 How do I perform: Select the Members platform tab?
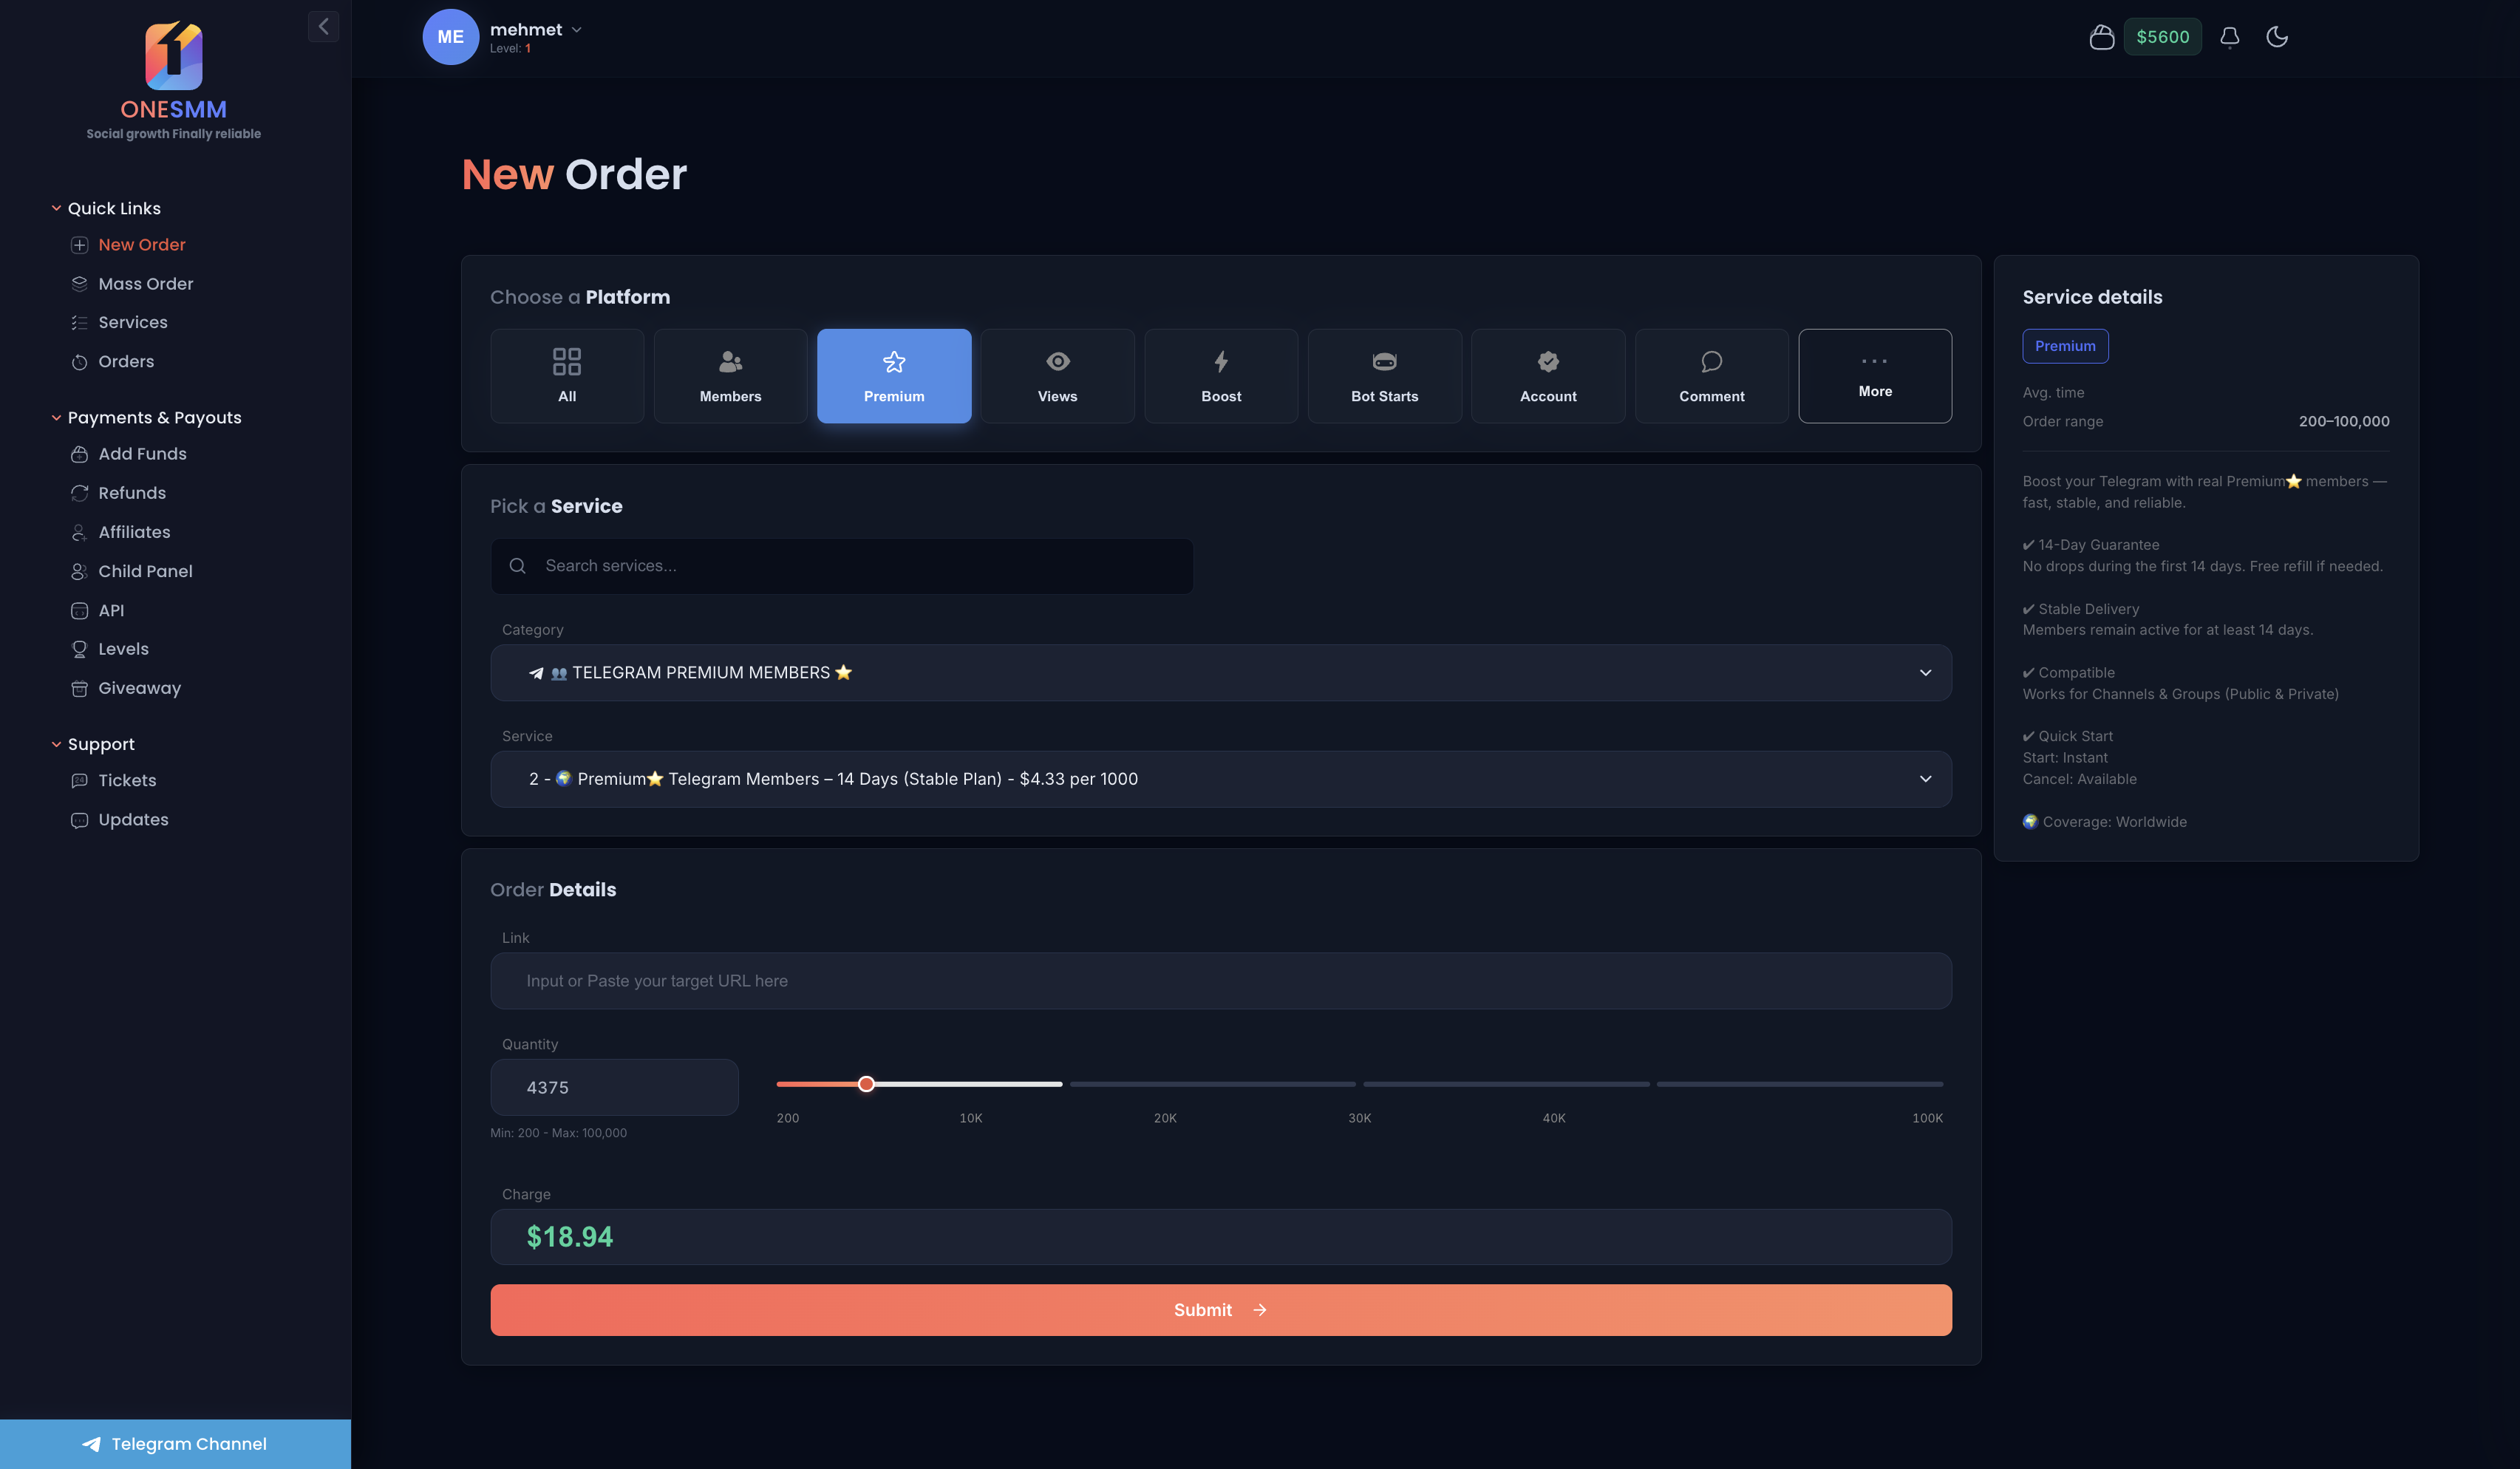tap(730, 376)
